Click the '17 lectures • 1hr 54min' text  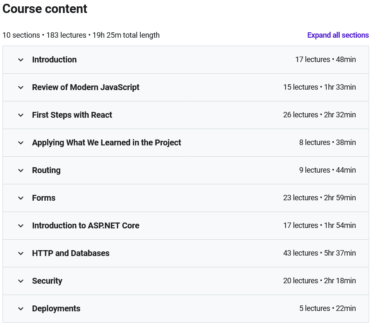pos(320,225)
